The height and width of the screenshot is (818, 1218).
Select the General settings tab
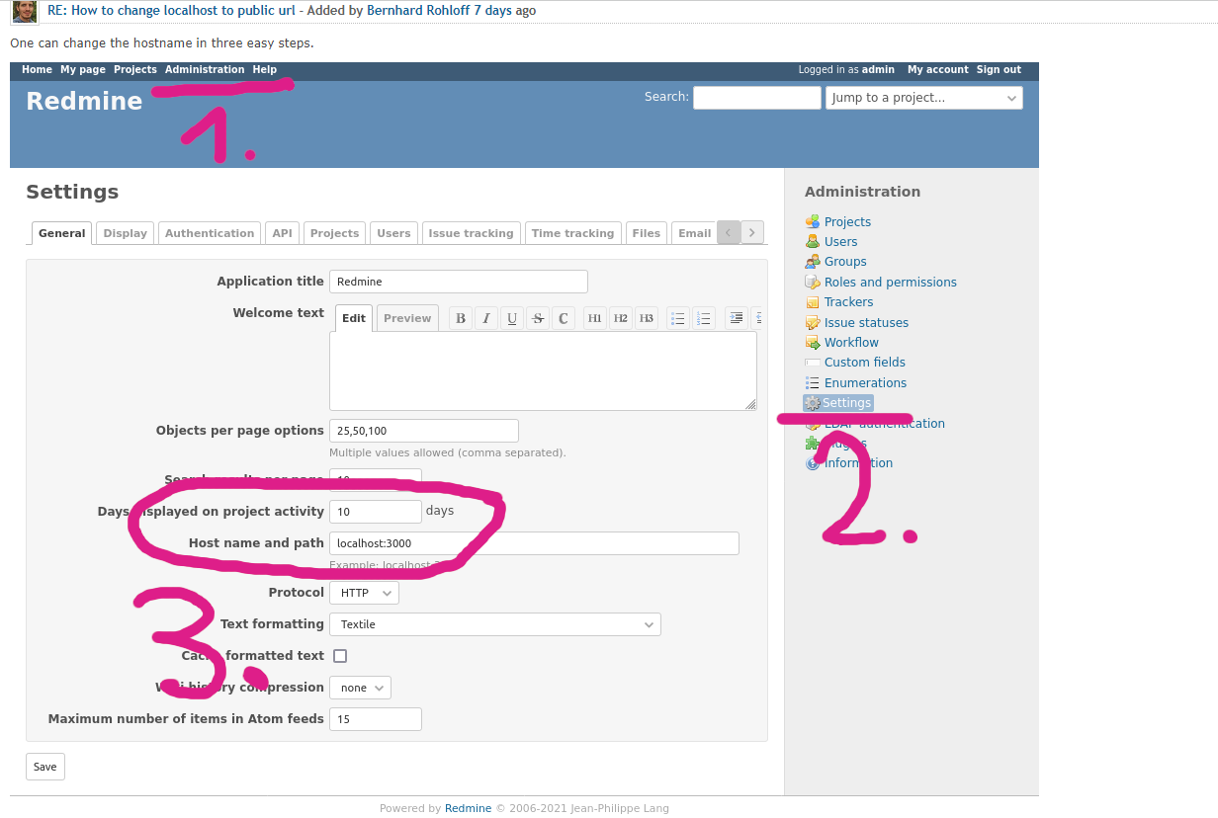pyautogui.click(x=62, y=233)
